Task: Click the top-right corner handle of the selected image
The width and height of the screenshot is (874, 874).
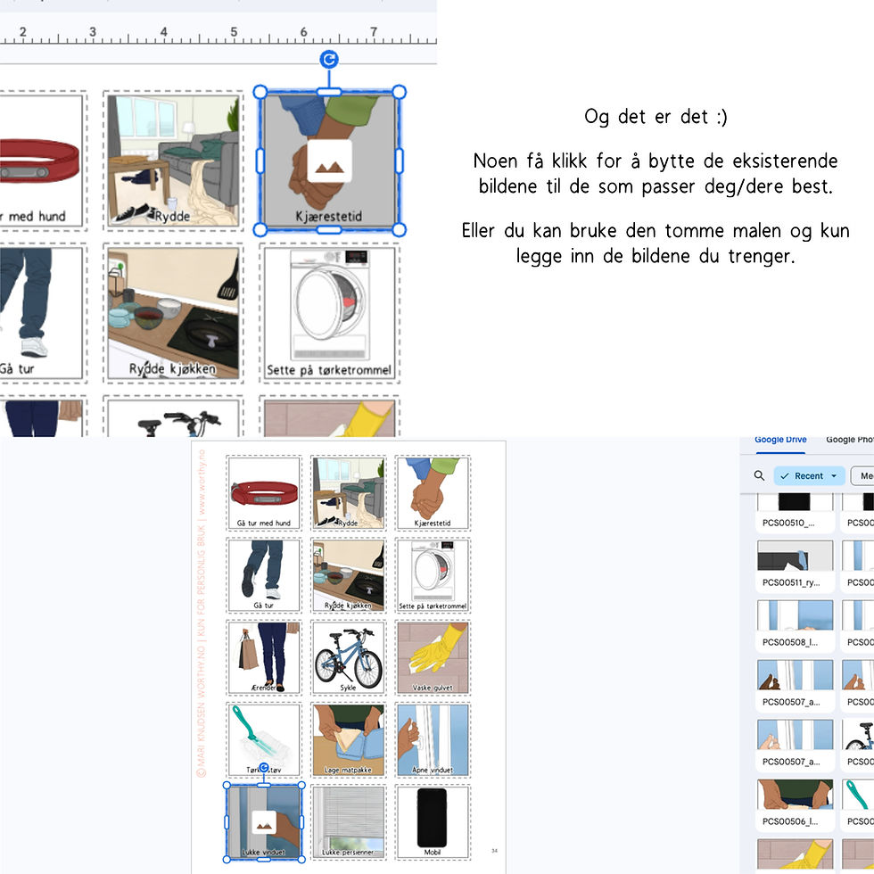Action: 399,92
